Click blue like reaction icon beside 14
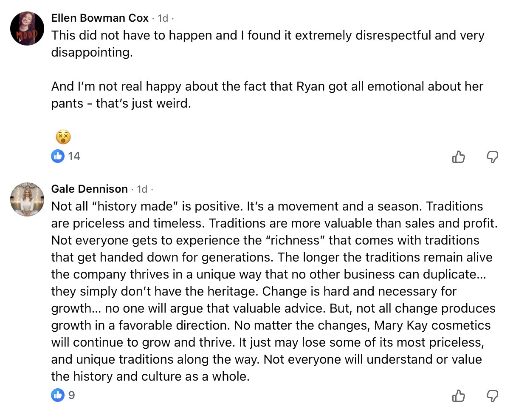 coord(57,156)
